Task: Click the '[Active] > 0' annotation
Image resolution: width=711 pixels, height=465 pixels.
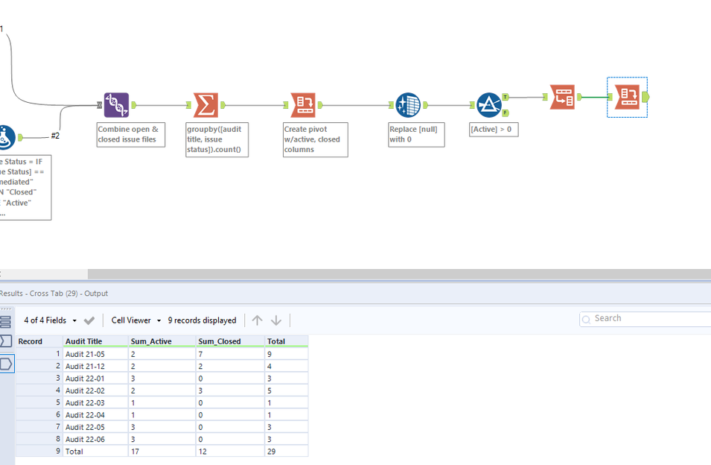Action: pyautogui.click(x=494, y=130)
